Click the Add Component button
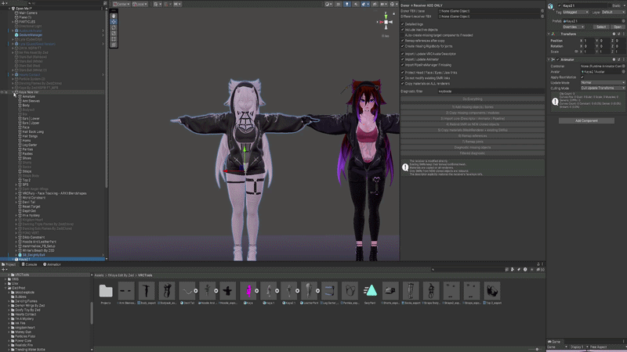 (586, 120)
